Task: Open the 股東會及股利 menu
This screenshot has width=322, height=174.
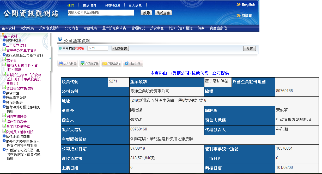Action: pos(50,28)
